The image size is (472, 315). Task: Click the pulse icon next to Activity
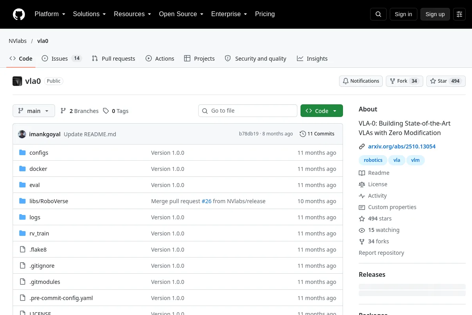pyautogui.click(x=362, y=196)
